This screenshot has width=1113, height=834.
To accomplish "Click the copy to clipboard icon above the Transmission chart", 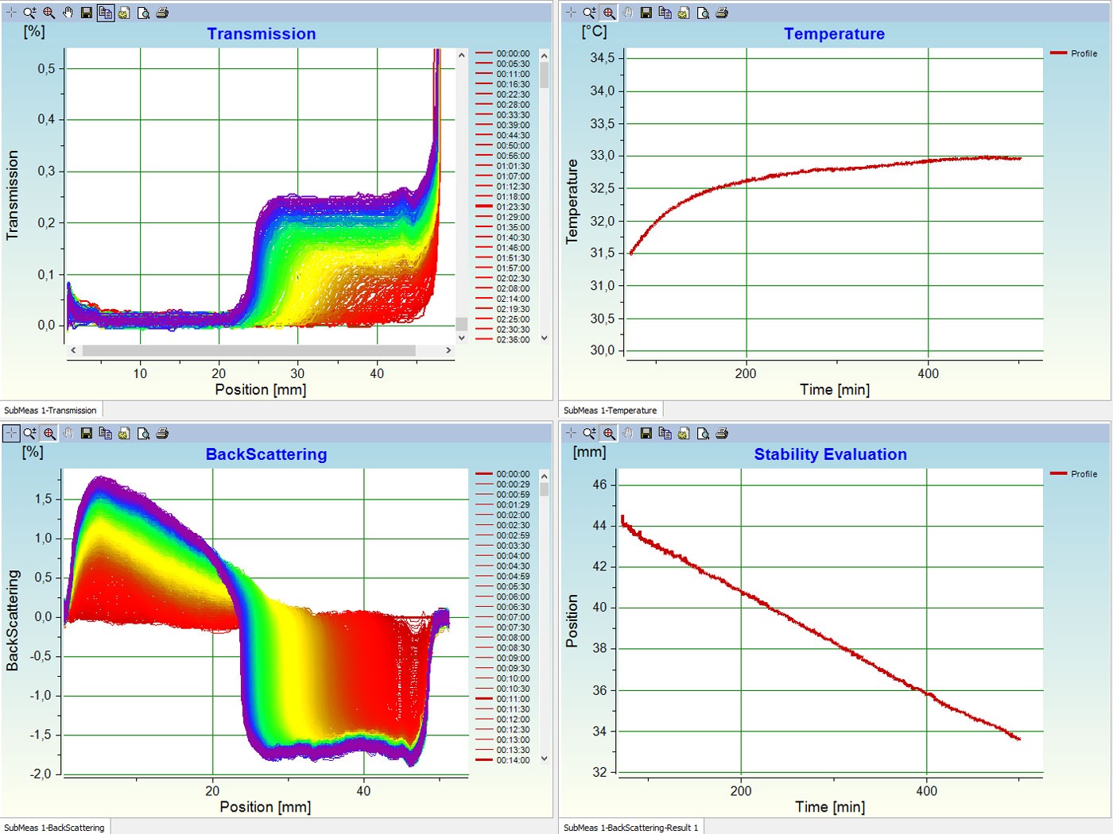I will click(x=105, y=12).
